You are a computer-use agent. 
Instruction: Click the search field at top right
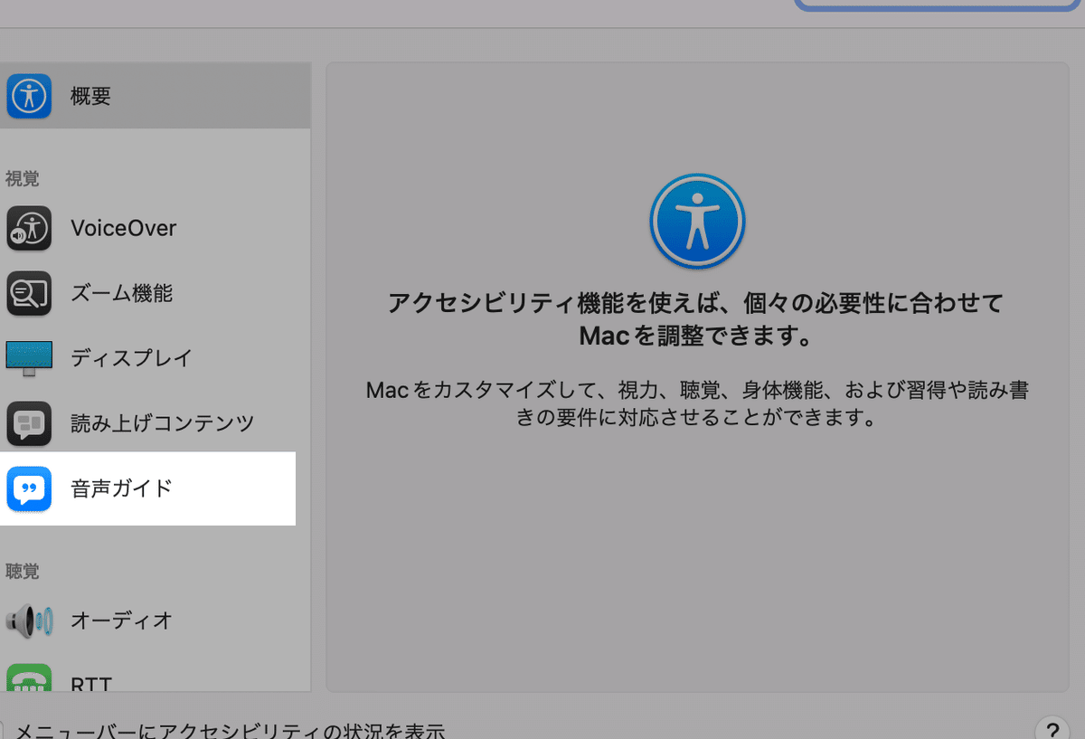point(939,5)
